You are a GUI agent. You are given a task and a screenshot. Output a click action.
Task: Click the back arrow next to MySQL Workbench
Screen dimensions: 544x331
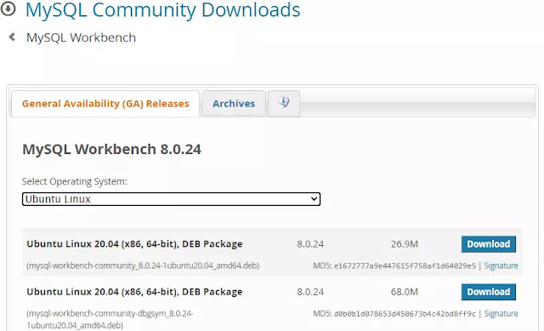point(12,37)
